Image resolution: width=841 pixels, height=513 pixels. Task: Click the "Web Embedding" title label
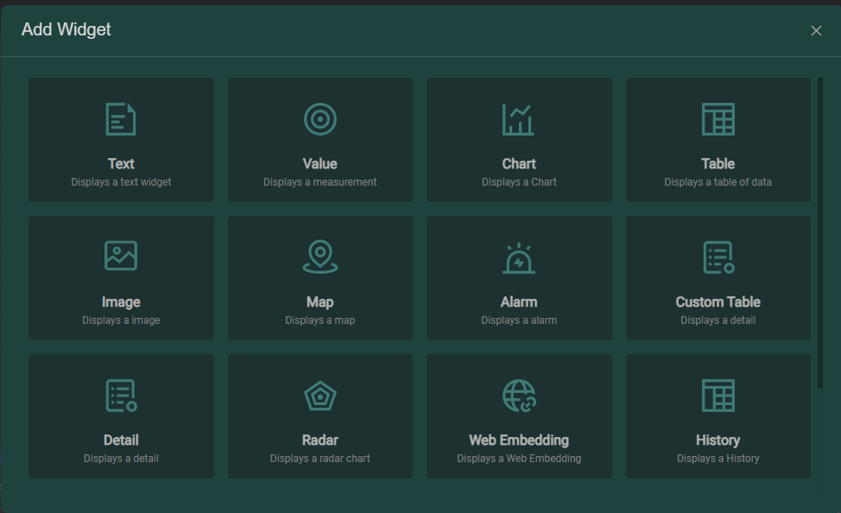point(519,440)
